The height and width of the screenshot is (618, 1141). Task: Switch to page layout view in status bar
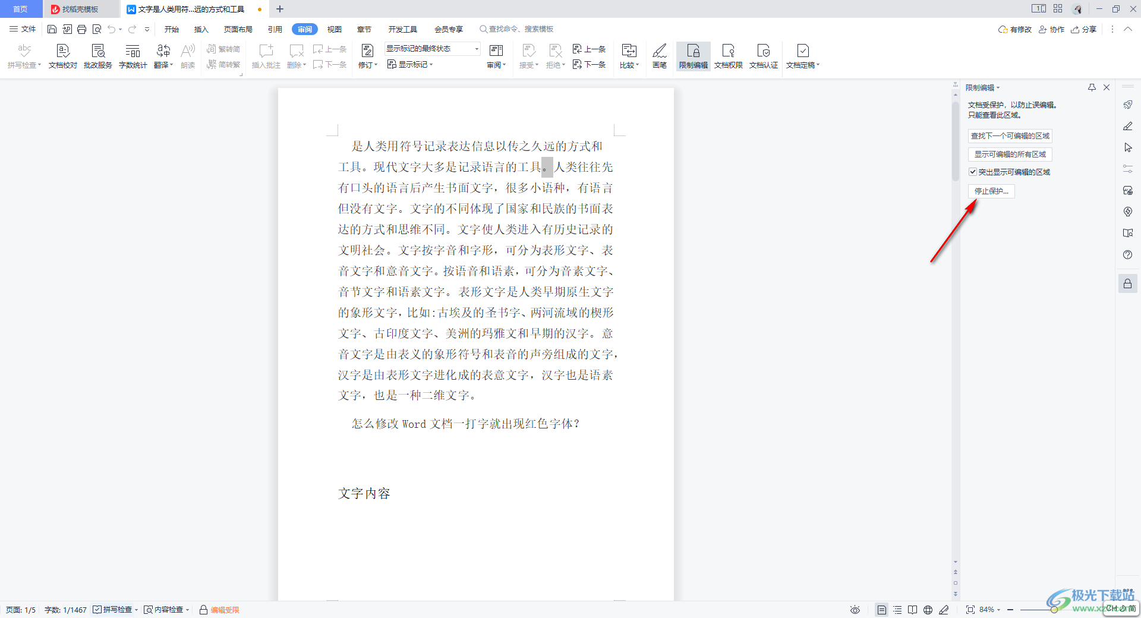point(882,610)
